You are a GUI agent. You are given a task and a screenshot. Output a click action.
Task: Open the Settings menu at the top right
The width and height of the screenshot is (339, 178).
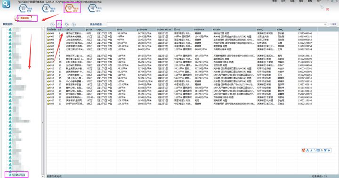tap(292, 1)
